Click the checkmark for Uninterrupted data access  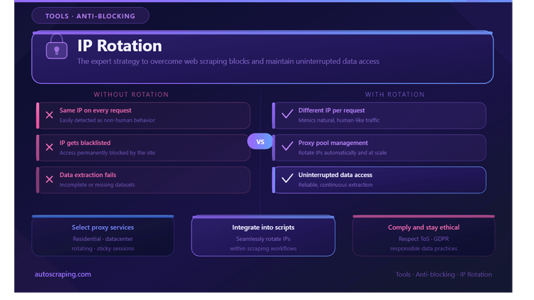[288, 178]
